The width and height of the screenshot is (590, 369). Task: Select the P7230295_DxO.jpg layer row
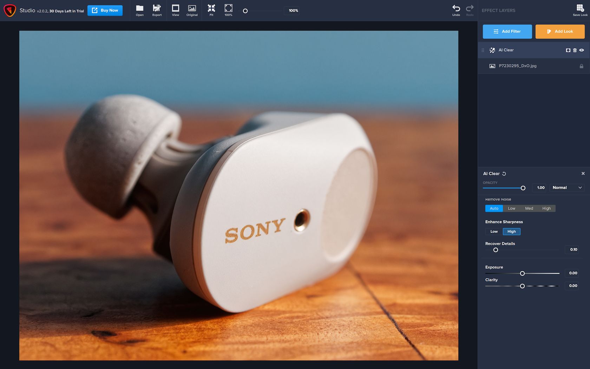[533, 66]
